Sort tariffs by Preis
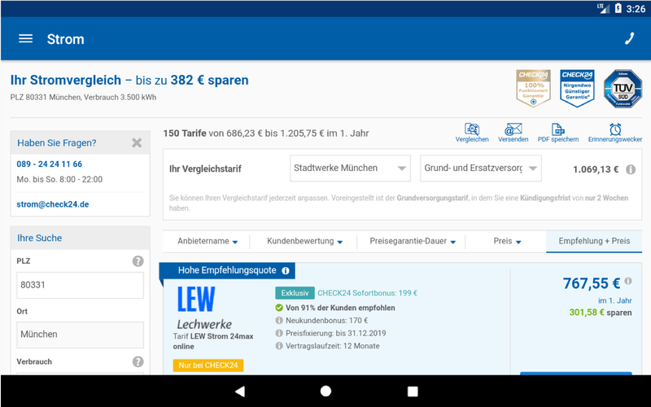 [507, 241]
